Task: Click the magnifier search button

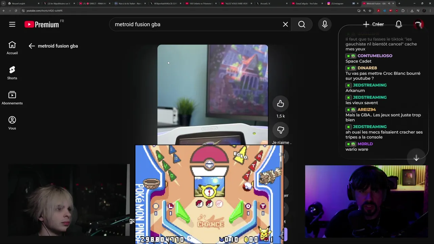Action: [302, 24]
